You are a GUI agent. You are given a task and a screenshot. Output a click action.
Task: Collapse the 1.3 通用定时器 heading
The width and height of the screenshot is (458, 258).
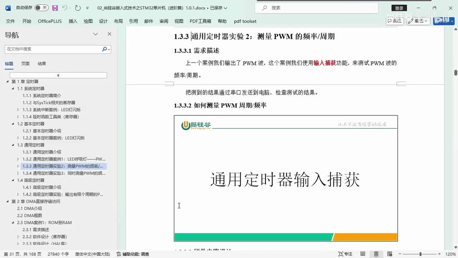tap(13, 145)
